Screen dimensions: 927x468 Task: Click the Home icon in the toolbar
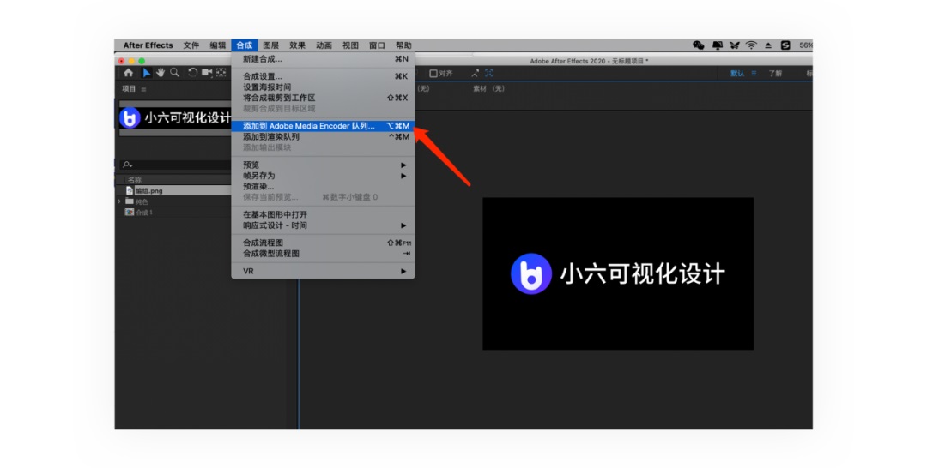coord(128,73)
